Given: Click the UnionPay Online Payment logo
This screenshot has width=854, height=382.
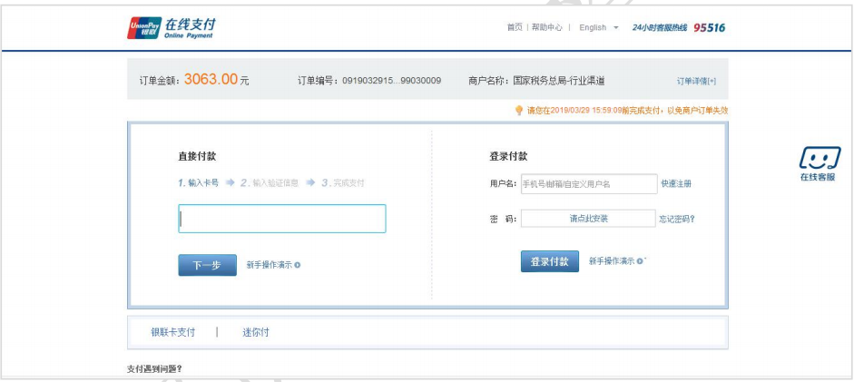Looking at the screenshot, I should (172, 27).
